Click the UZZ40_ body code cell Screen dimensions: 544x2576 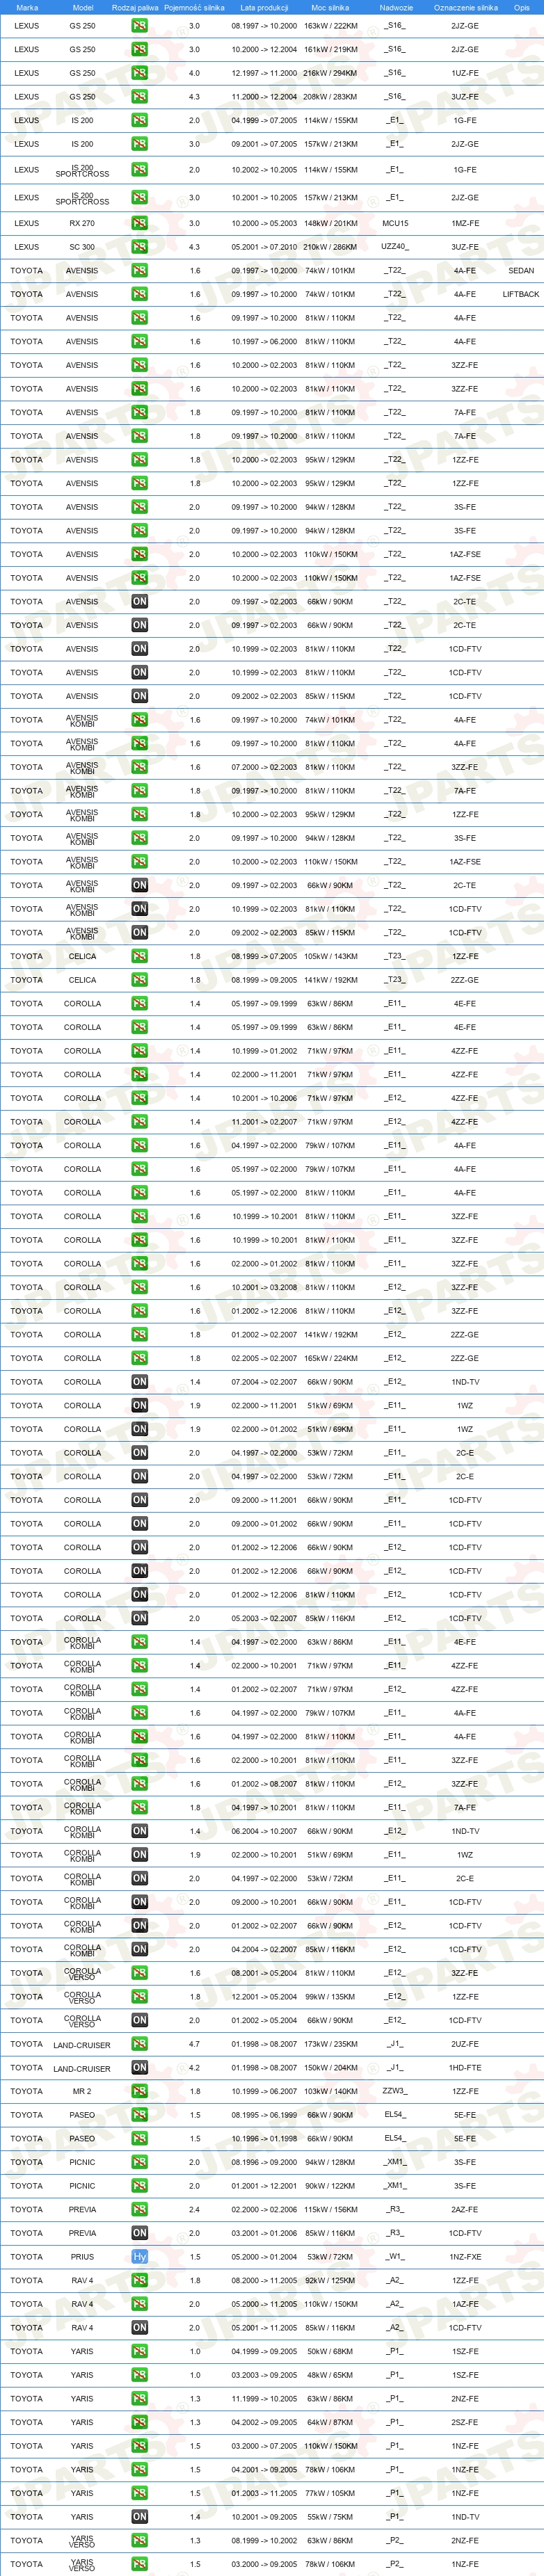point(395,247)
